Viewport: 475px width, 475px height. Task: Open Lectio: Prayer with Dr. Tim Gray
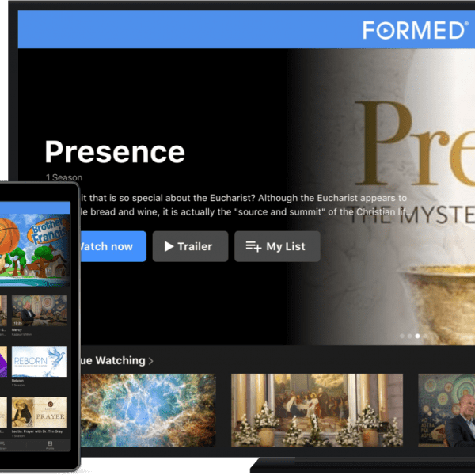40,412
